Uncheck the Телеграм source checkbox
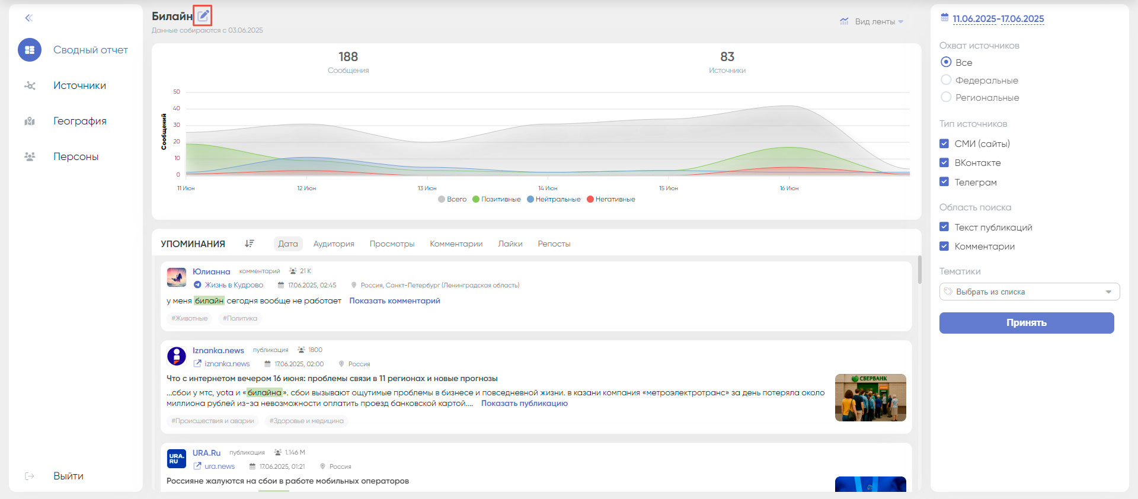This screenshot has height=499, width=1138. point(944,182)
